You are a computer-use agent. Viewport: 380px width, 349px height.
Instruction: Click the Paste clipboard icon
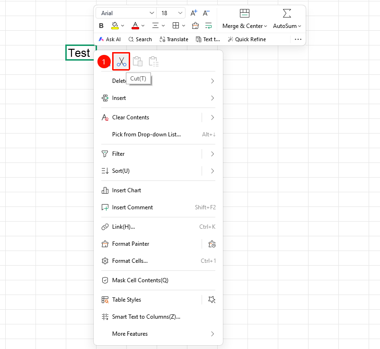coord(138,62)
